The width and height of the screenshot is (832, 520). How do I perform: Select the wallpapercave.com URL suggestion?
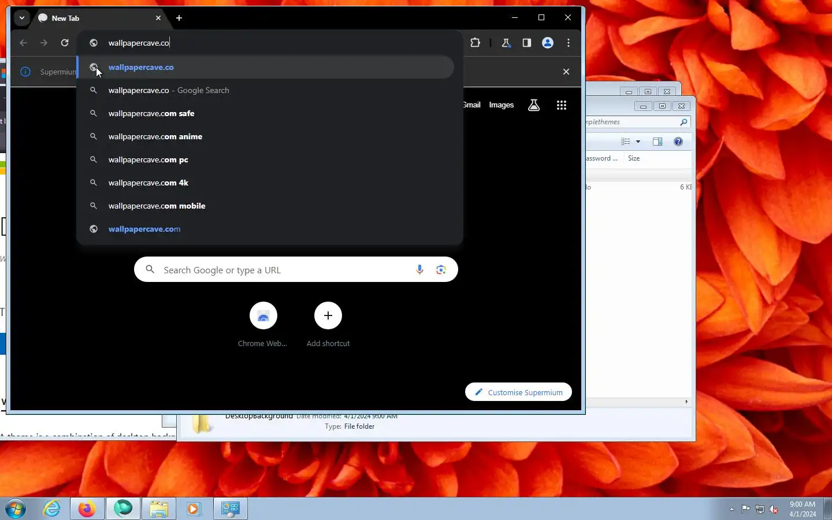point(266,229)
